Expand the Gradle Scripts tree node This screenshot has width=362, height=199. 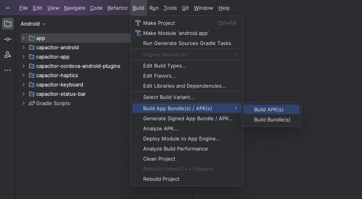pyautogui.click(x=24, y=103)
